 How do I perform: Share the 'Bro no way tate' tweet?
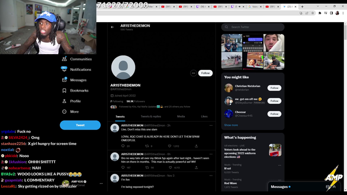pyautogui.click(x=196, y=167)
